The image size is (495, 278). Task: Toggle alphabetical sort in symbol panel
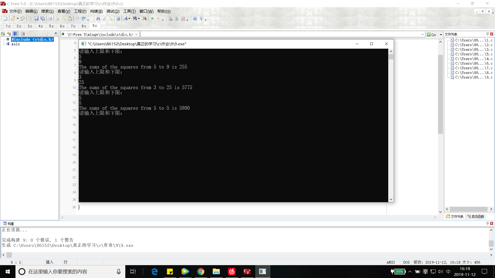coord(3,33)
